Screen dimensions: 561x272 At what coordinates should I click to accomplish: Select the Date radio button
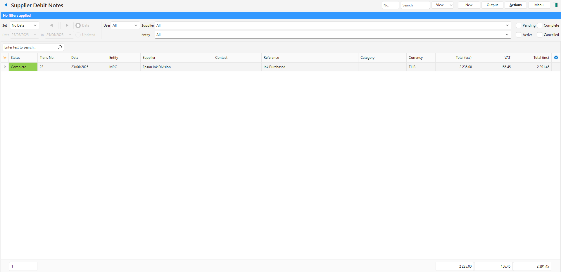(x=78, y=25)
